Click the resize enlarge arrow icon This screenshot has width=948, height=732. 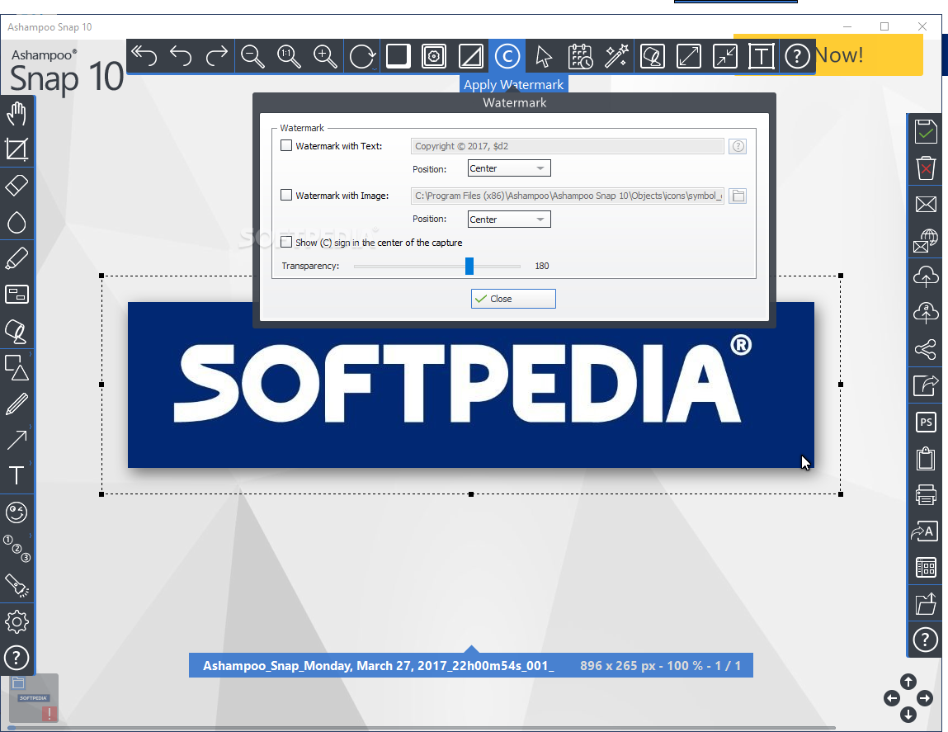[689, 56]
